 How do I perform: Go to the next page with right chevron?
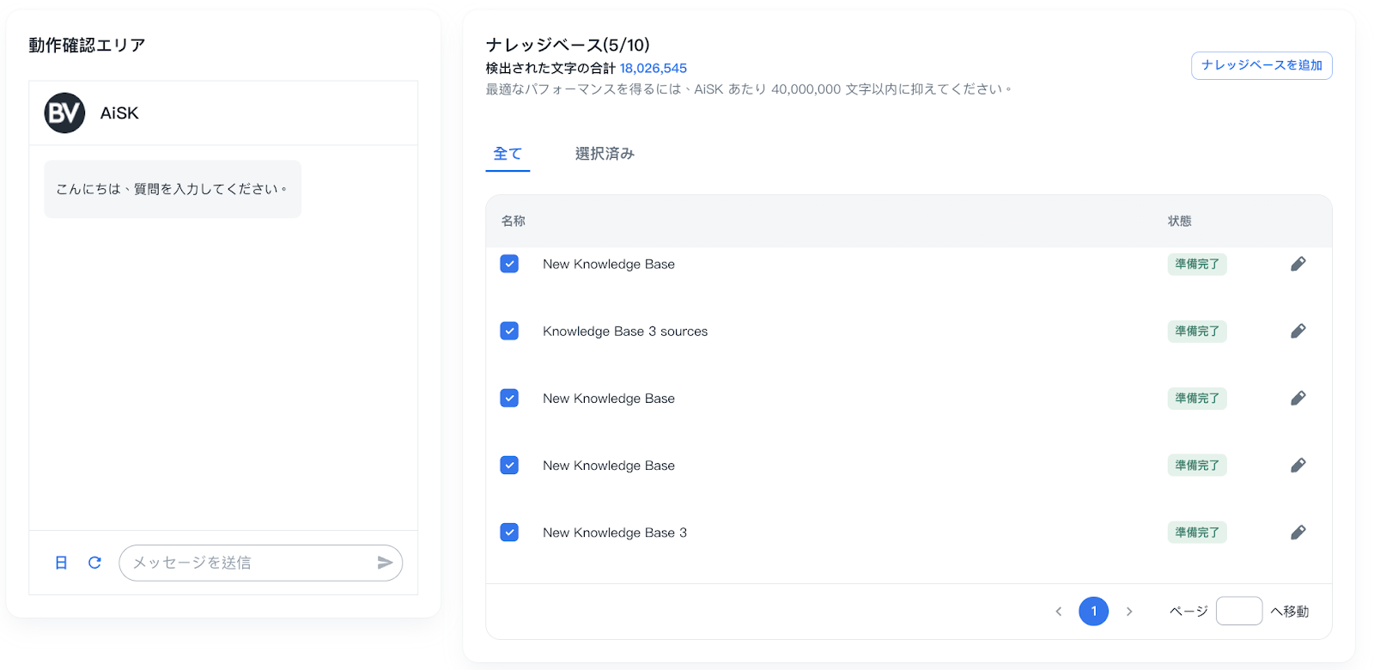click(1129, 612)
